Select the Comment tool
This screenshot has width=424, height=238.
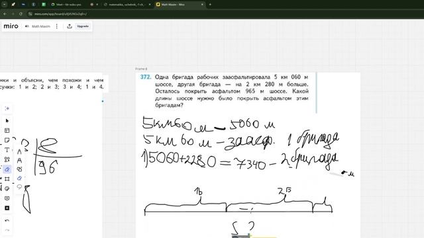click(7, 198)
